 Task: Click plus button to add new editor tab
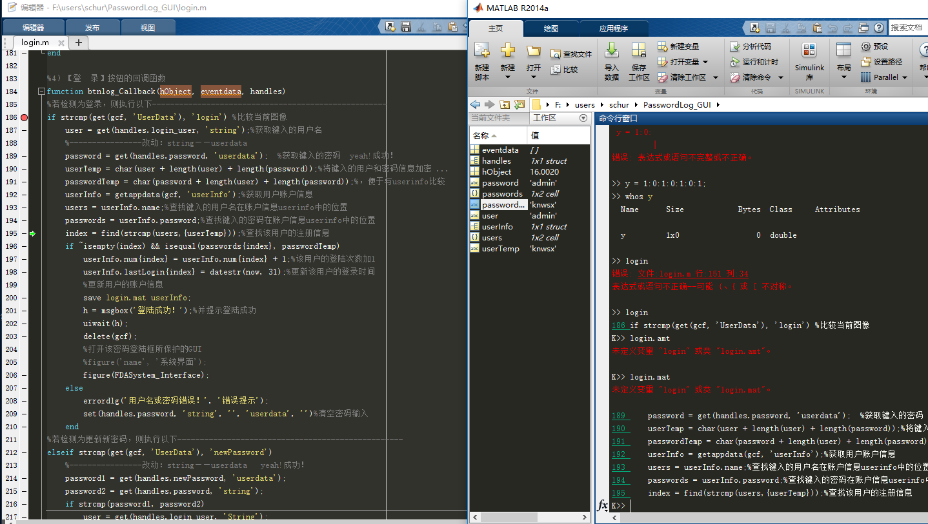click(79, 43)
